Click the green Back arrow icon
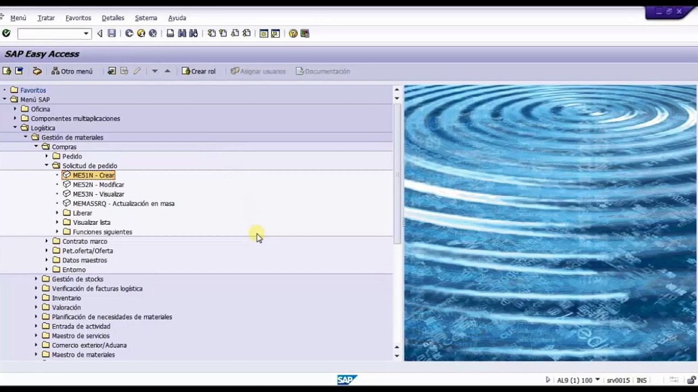 tap(129, 33)
